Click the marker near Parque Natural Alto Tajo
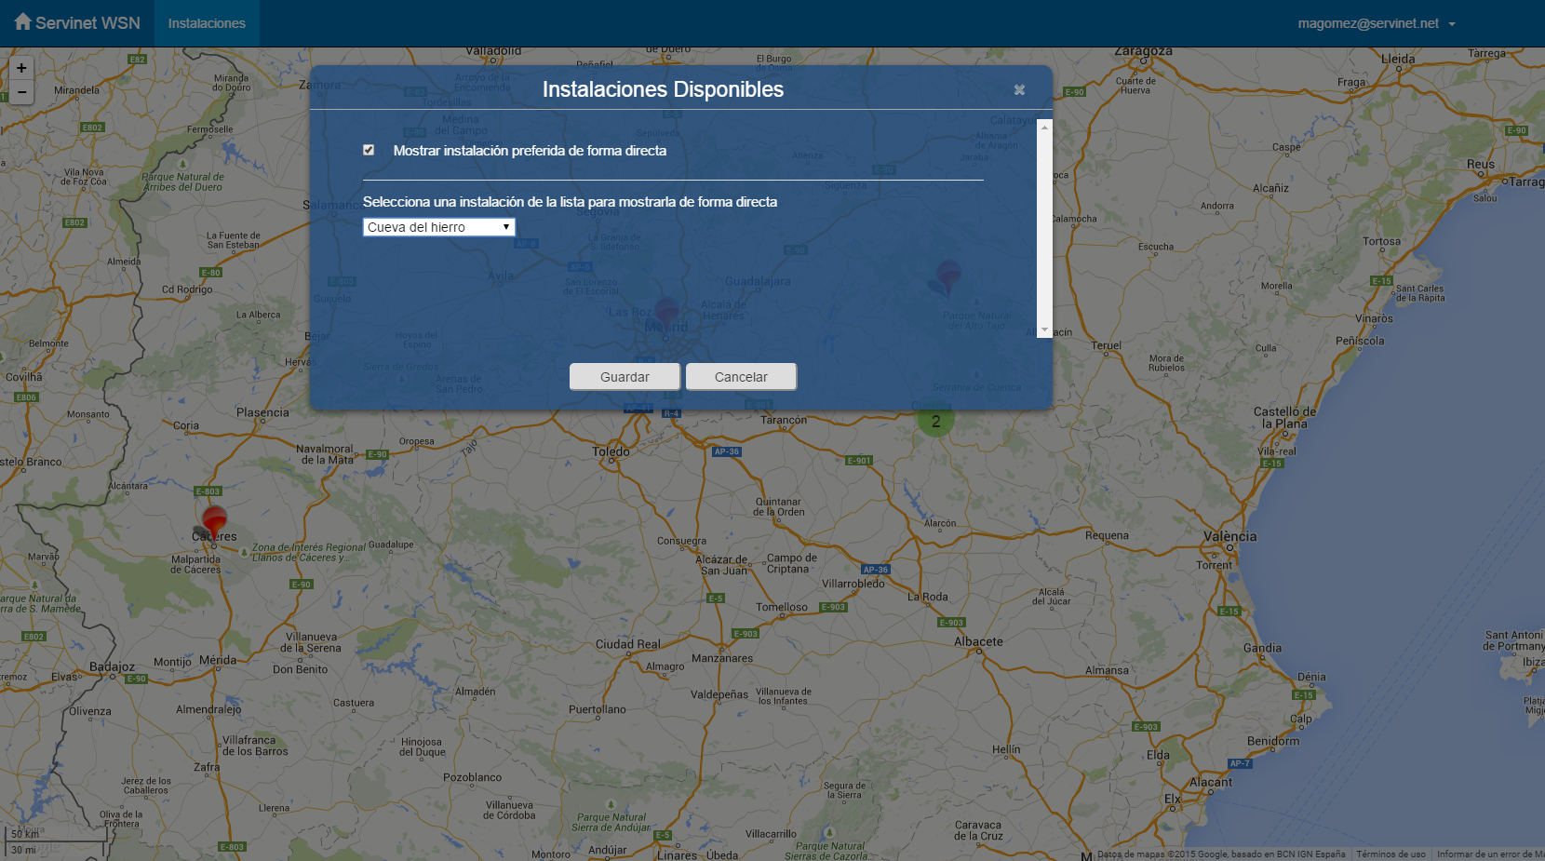Image resolution: width=1545 pixels, height=861 pixels. [x=948, y=277]
